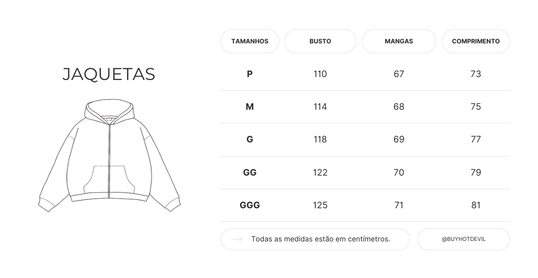
Task: Click the centimeters measurement note text
Action: coord(320,239)
